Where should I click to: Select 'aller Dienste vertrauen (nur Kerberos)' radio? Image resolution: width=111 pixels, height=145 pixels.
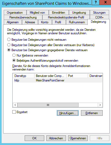[x=9, y=45]
